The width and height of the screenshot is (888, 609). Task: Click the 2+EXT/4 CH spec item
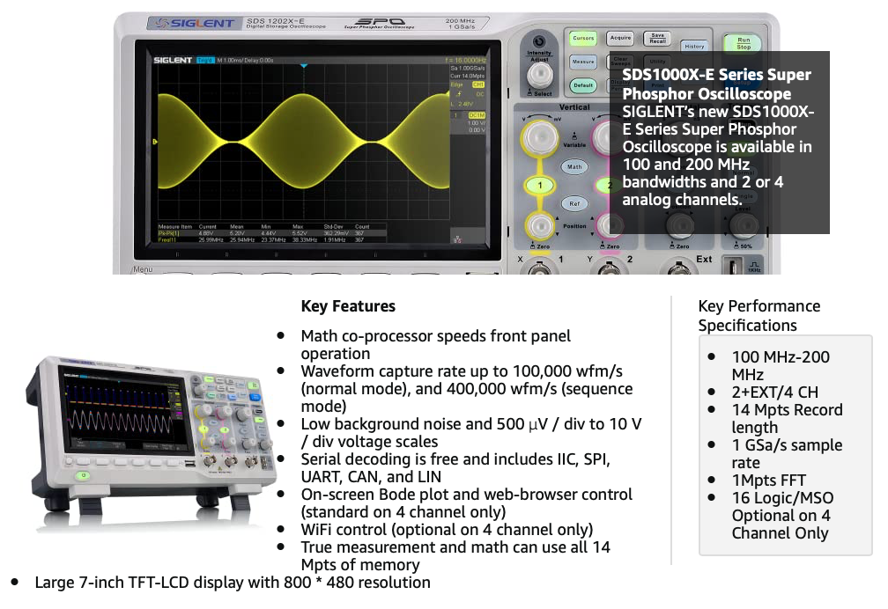774,393
